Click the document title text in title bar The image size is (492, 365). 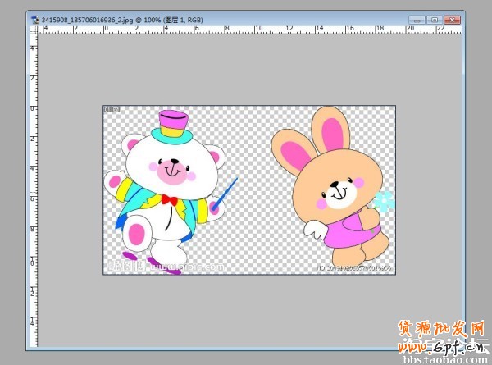tap(123, 18)
